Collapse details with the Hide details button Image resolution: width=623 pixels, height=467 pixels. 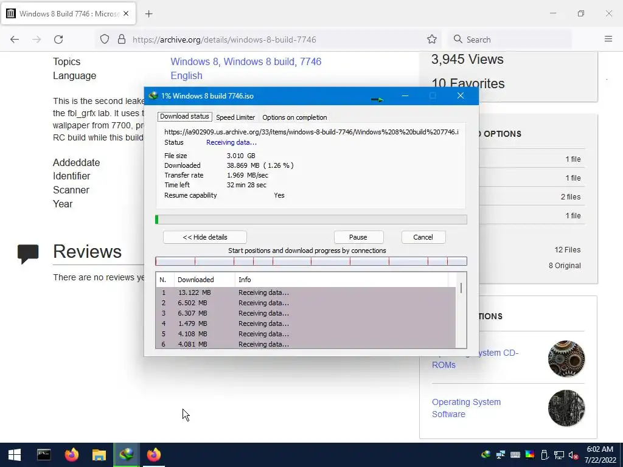[205, 237]
